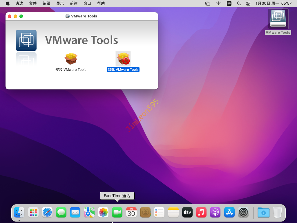Open System Preferences from the Dock

pos(243,213)
